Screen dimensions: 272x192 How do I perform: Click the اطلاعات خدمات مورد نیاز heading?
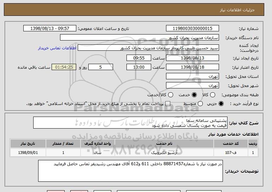click(233, 134)
